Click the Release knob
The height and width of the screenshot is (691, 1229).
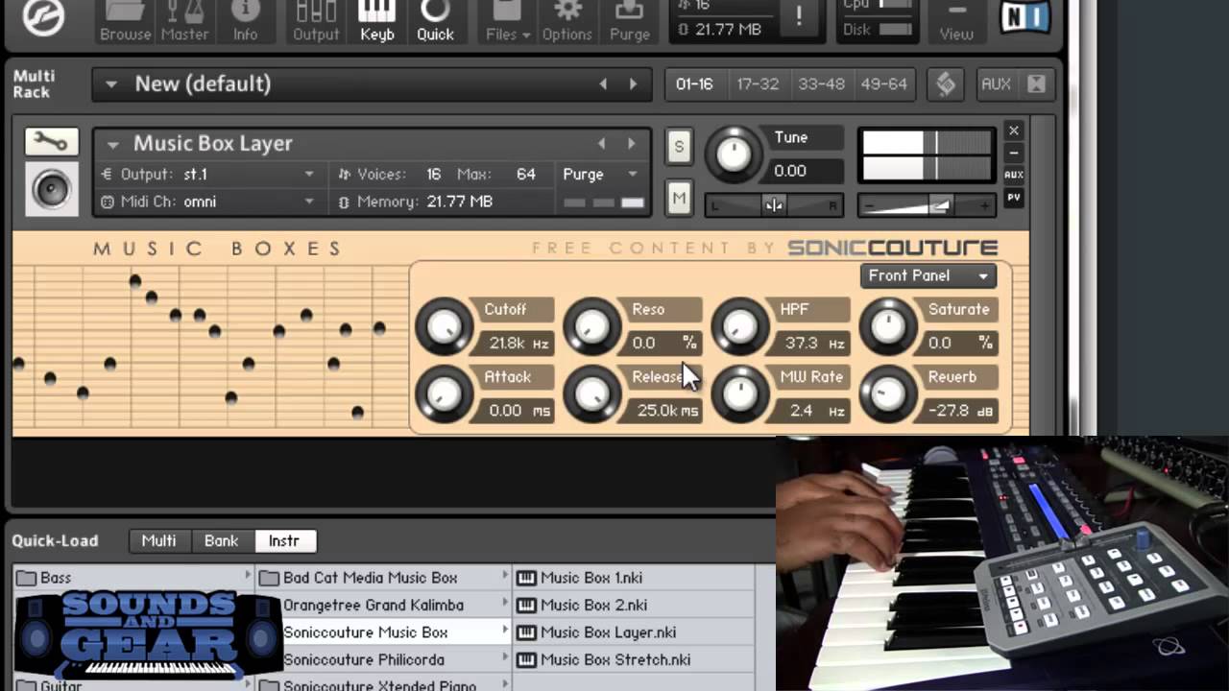click(591, 393)
